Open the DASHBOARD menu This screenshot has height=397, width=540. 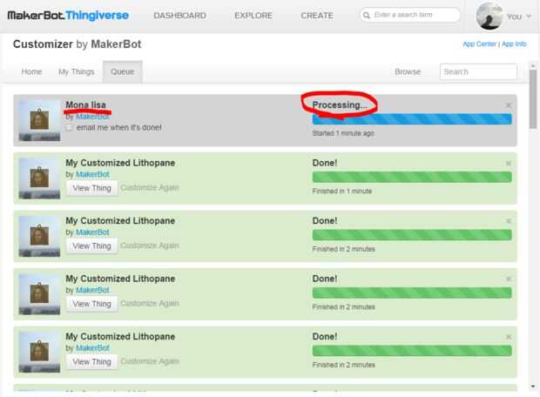tap(179, 16)
